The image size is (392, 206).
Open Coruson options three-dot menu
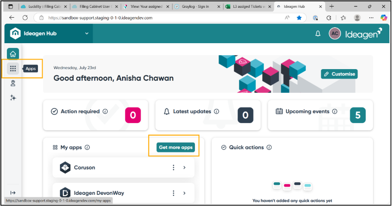(x=173, y=168)
